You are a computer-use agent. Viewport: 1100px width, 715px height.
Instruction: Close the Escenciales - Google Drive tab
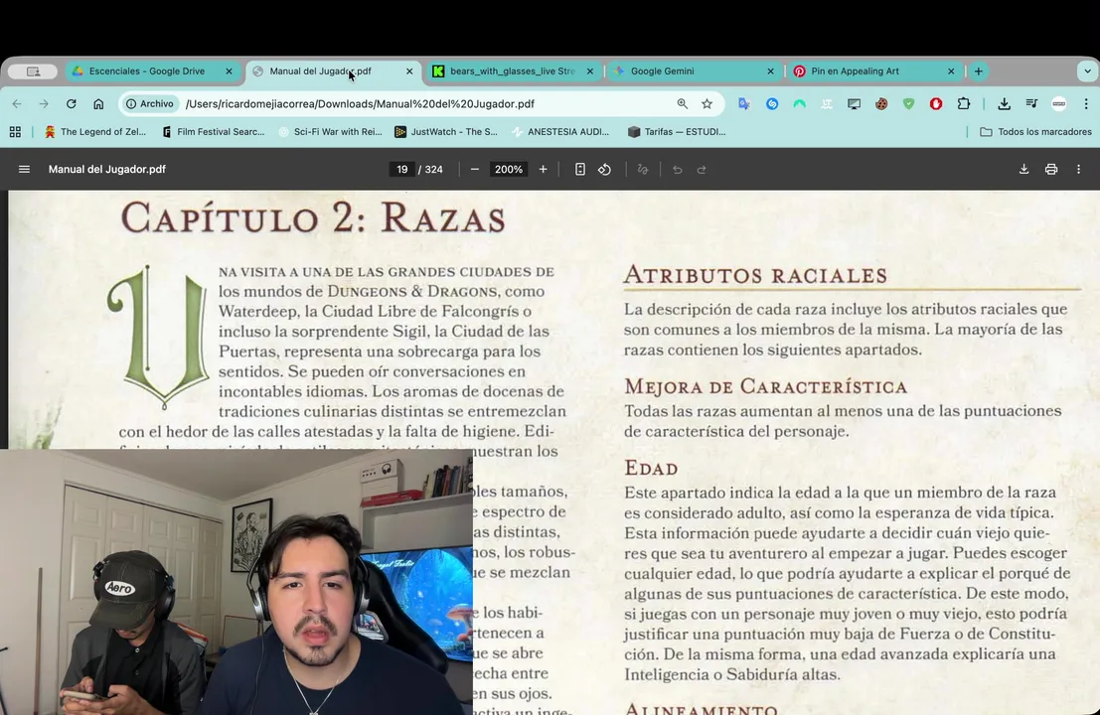[229, 71]
